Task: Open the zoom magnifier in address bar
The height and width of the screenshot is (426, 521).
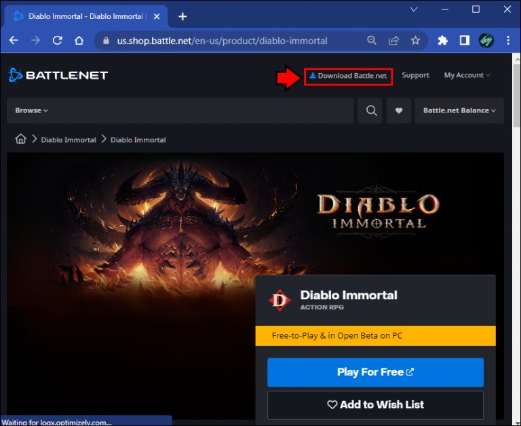Action: pyautogui.click(x=372, y=41)
